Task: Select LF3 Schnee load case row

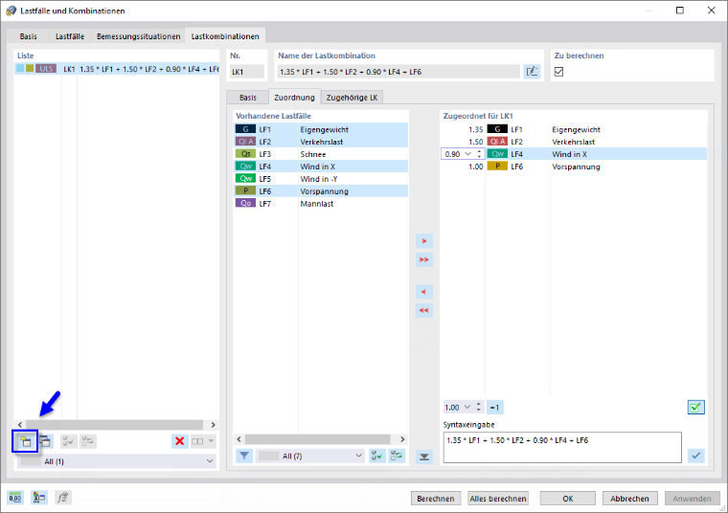Action: (321, 154)
